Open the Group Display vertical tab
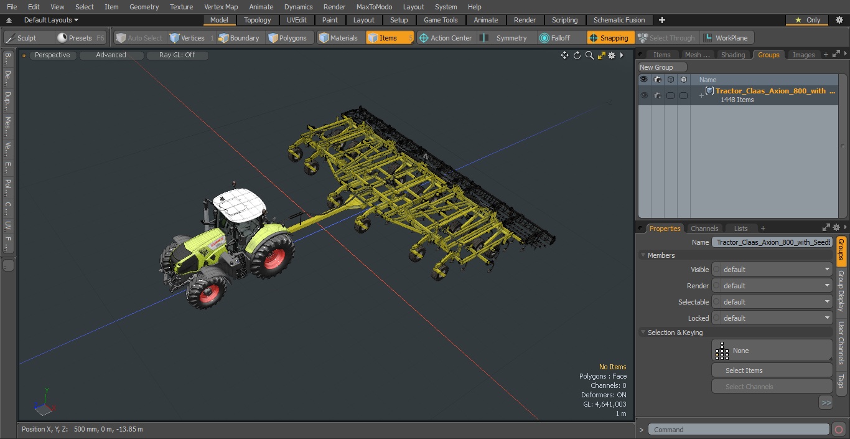Screen dimensions: 850x439 click(x=841, y=291)
